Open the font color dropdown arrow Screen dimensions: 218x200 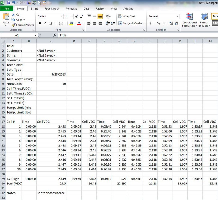pyautogui.click(x=83, y=23)
